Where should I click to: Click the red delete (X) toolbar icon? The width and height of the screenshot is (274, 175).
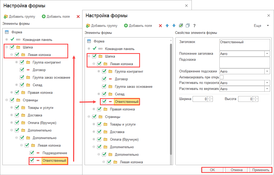coord(161,26)
